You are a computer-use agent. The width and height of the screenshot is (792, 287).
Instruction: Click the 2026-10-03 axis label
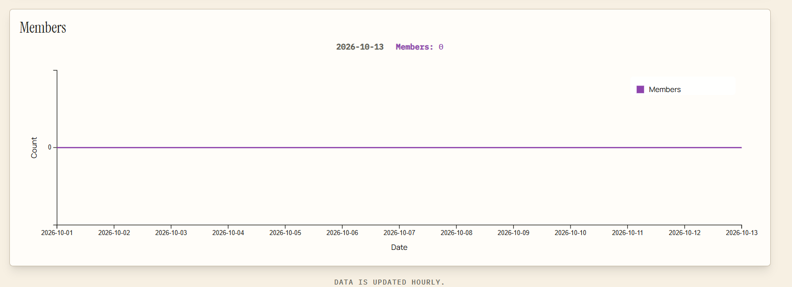171,233
